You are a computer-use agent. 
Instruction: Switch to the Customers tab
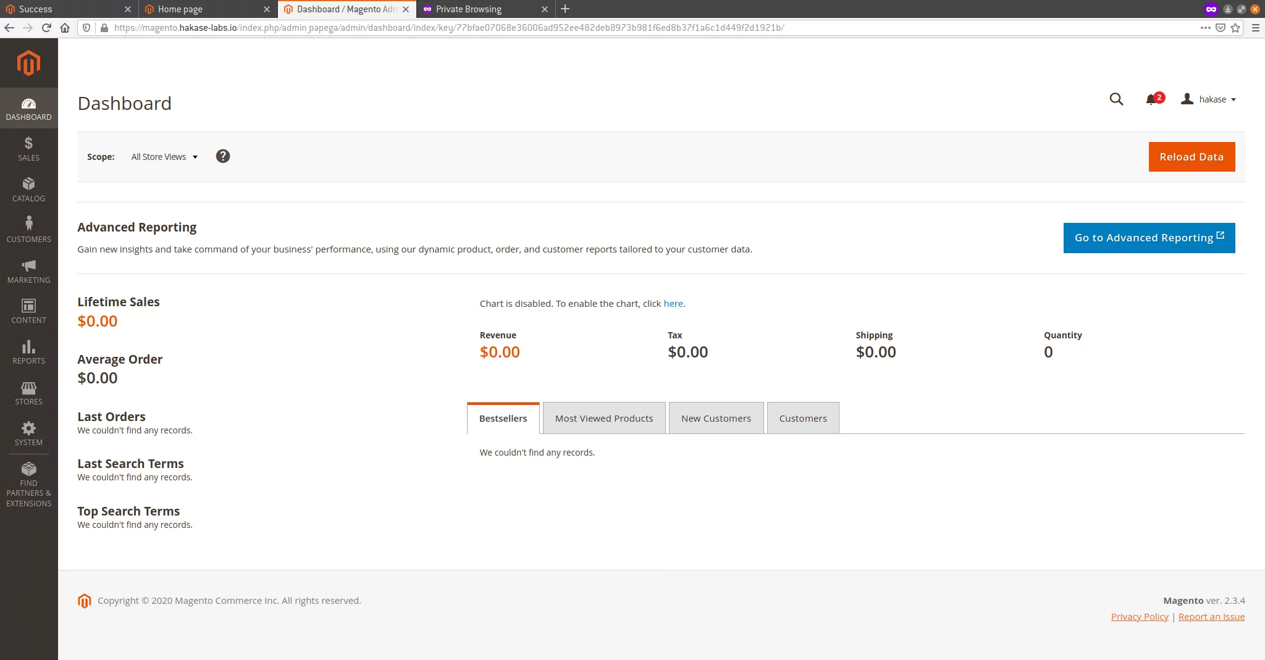[x=803, y=418]
